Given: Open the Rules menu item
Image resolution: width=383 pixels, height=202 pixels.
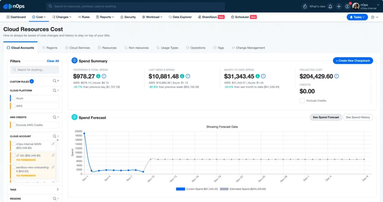Looking at the screenshot, I should [84, 17].
